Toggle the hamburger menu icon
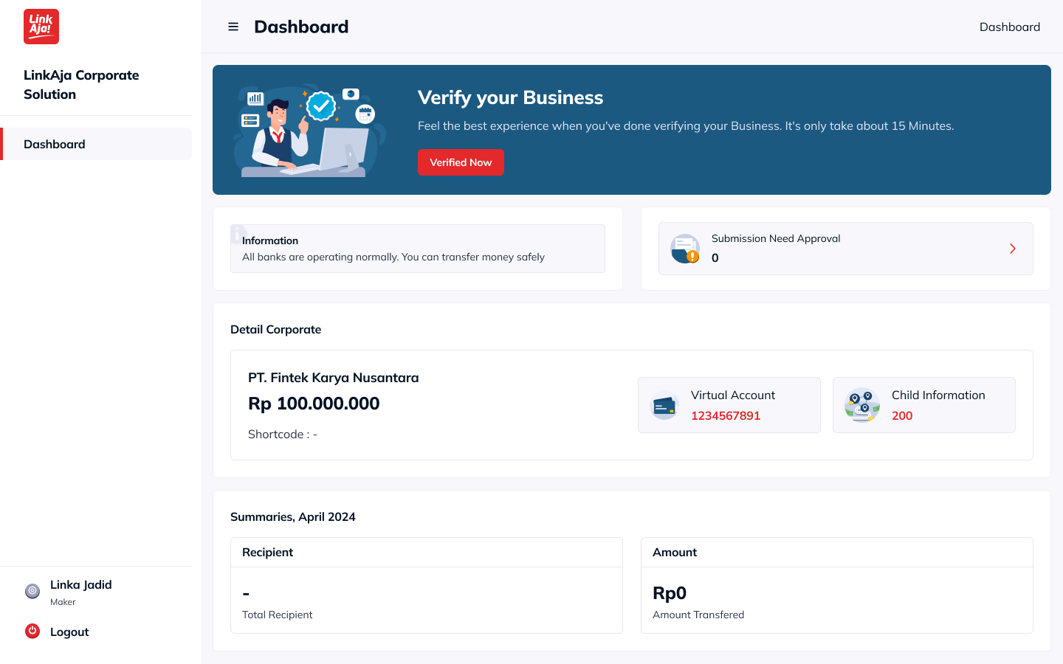 (x=233, y=27)
